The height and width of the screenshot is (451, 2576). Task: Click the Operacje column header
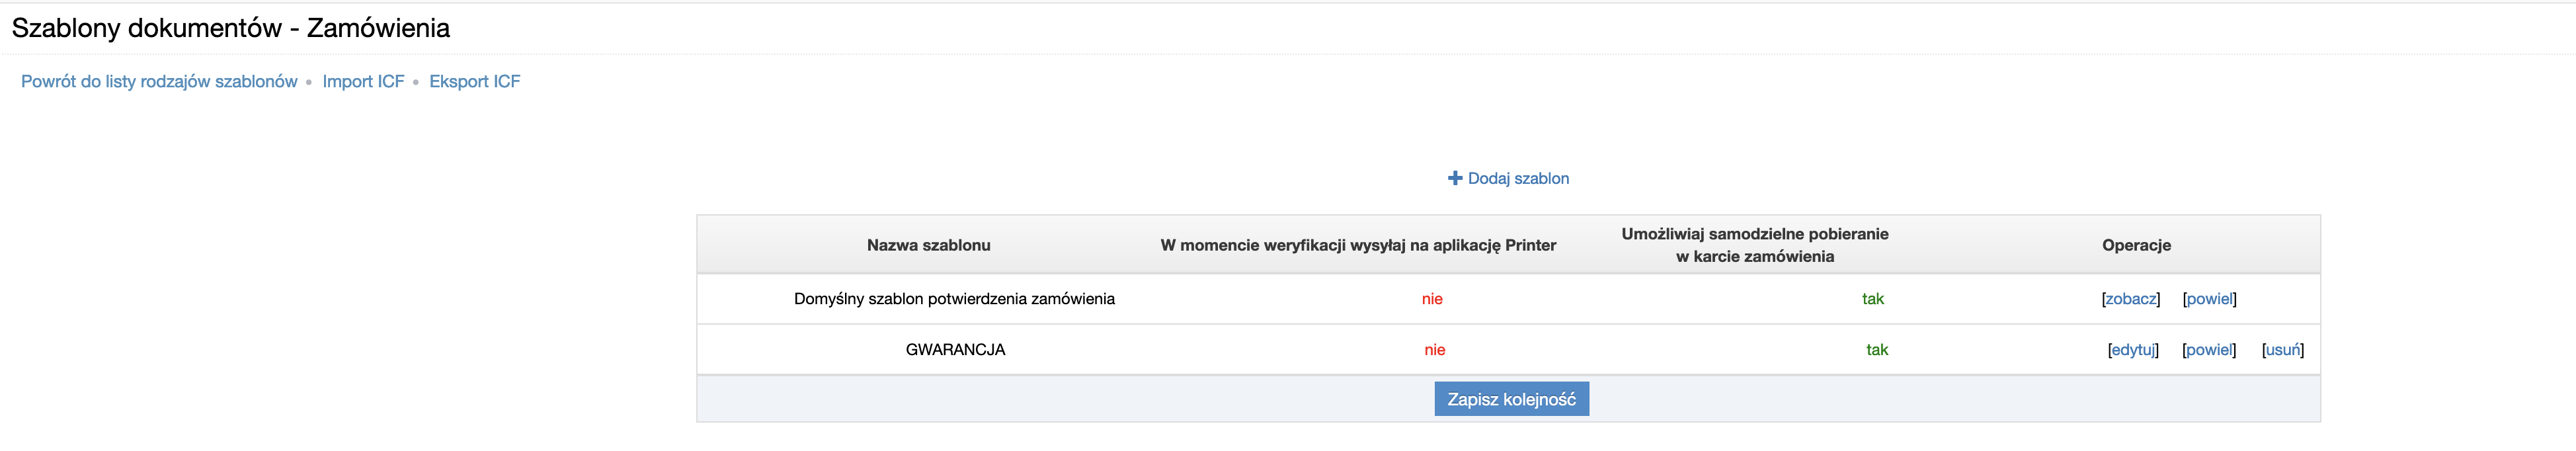[x=2136, y=245]
